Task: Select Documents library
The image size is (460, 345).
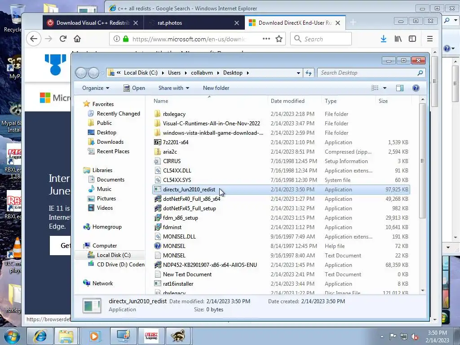Action: [x=106, y=180]
